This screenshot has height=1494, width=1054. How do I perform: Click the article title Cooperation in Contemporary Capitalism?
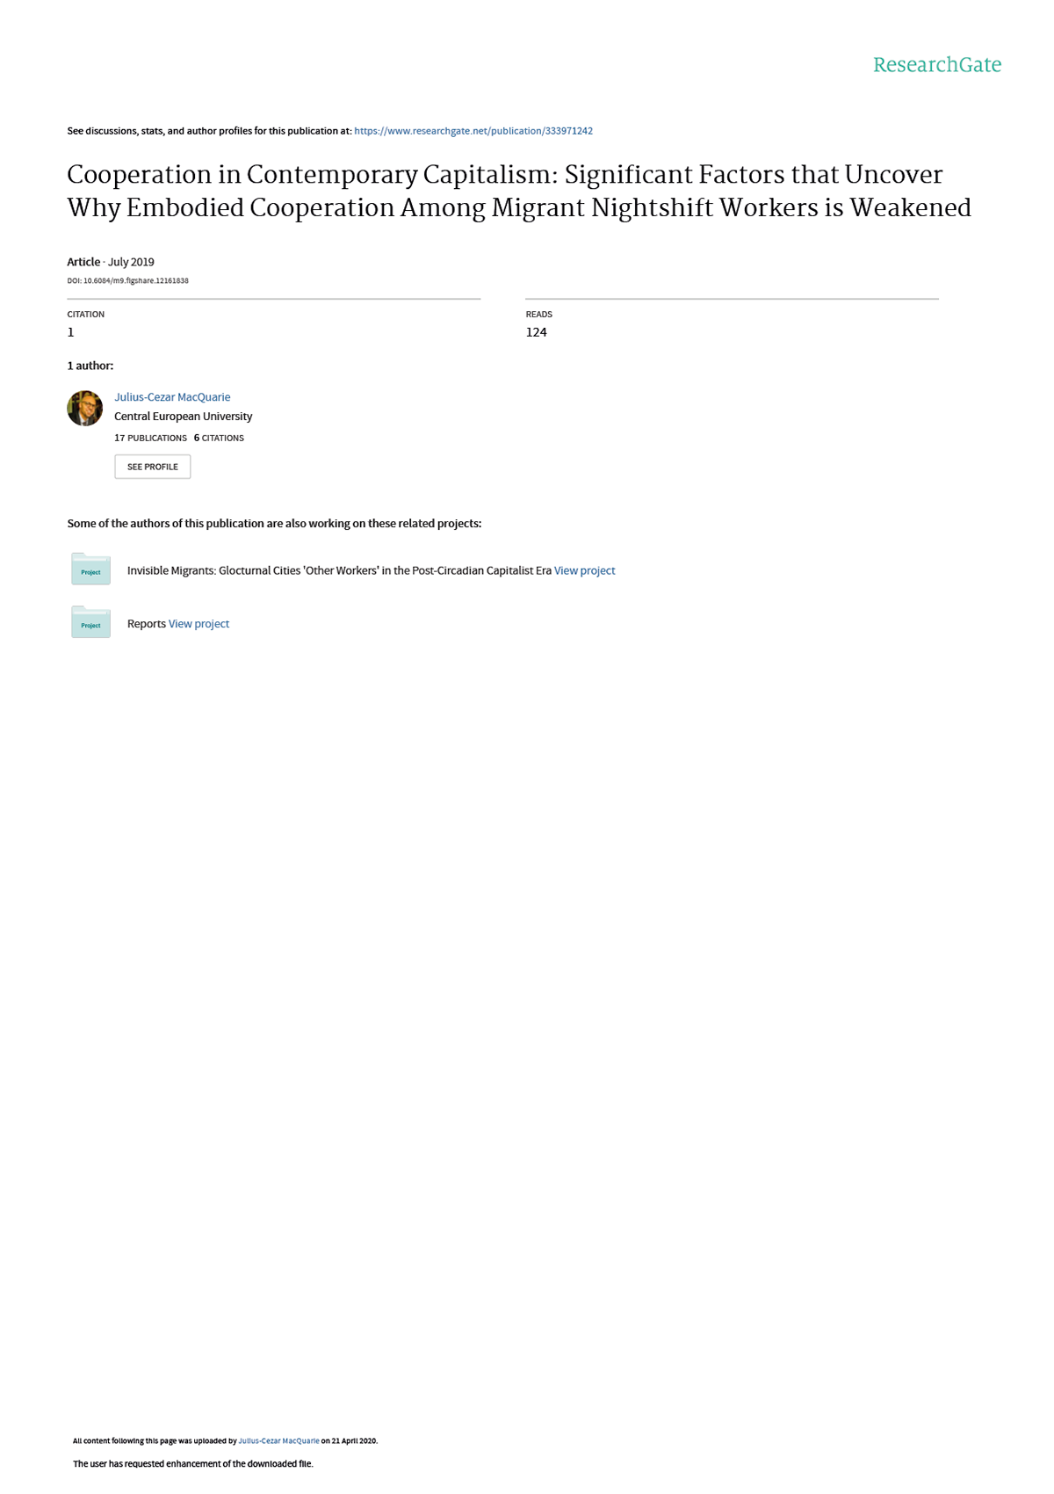point(519,191)
